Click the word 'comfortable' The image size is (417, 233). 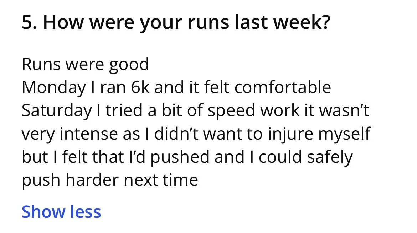[x=283, y=87]
